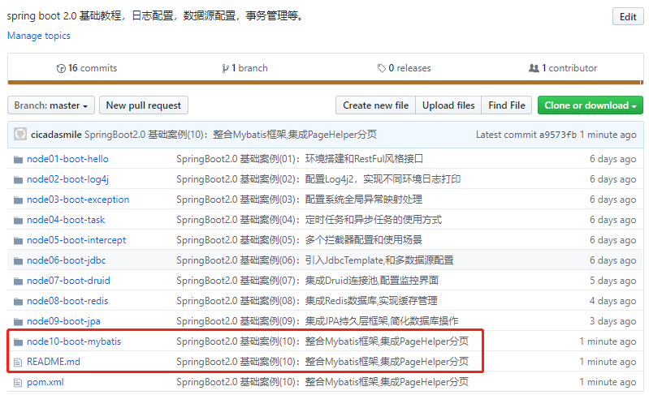This screenshot has width=649, height=395.
Task: Open the node07-boot-druid folder
Action: 68,281
